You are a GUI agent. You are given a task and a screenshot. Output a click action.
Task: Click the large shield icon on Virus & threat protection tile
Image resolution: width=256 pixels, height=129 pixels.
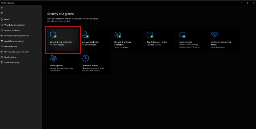coord(53,35)
